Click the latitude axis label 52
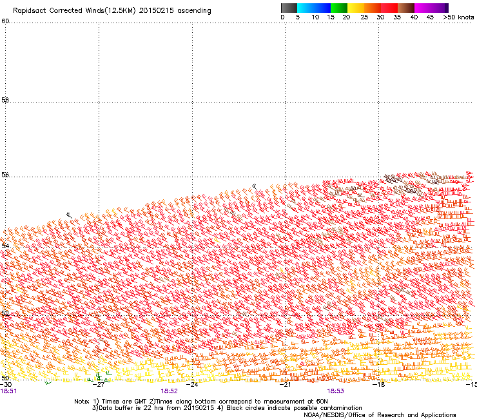477x419 pixels. point(5,313)
